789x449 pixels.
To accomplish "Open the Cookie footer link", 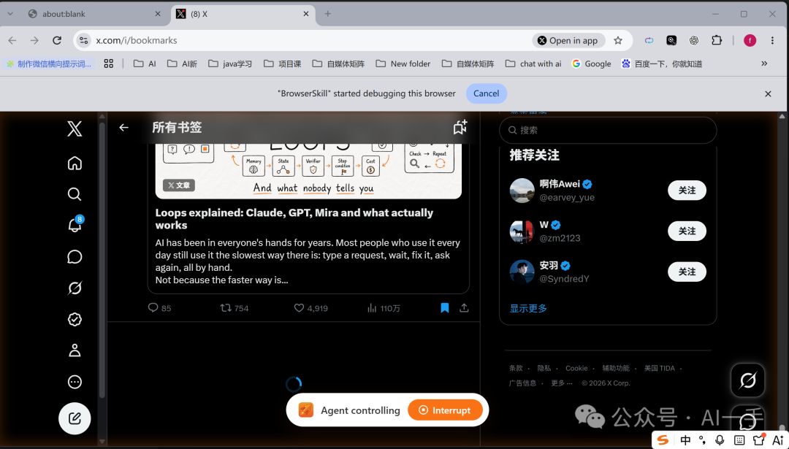I will click(576, 368).
